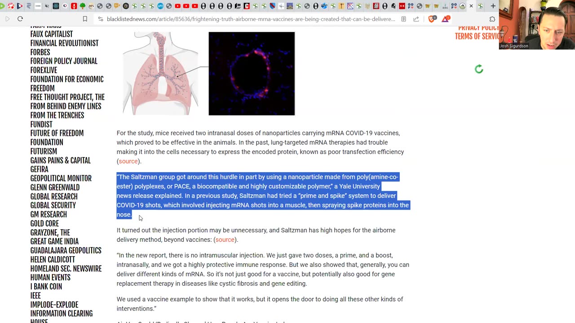Open the GEFIRA sidebar link
The image size is (575, 323).
coord(39,169)
